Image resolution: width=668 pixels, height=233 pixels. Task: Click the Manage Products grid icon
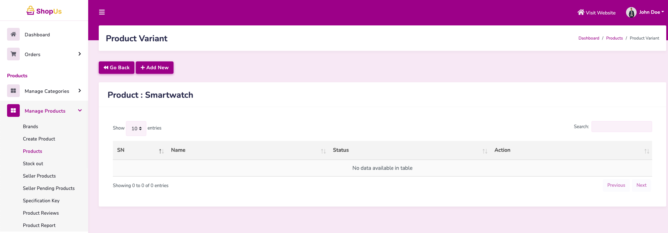13,110
